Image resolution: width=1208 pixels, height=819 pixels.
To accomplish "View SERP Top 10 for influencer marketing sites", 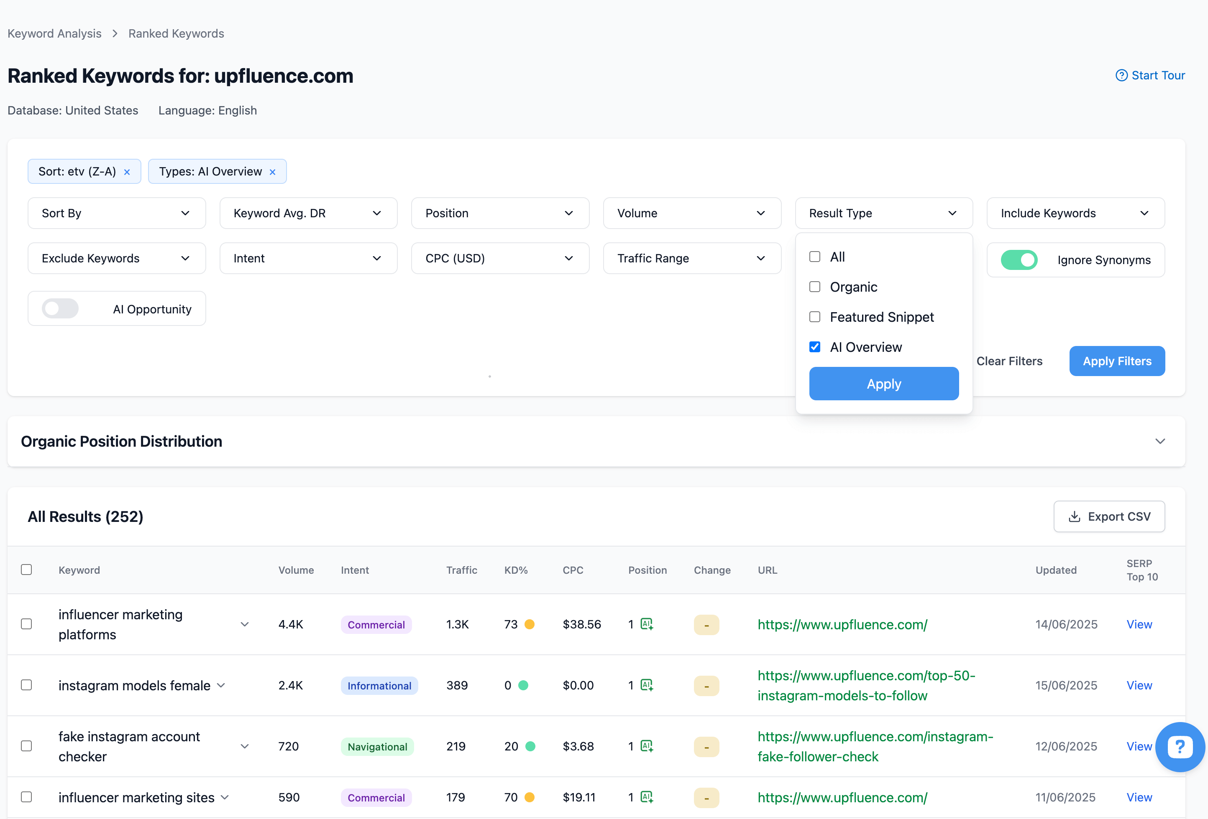I will click(1139, 797).
